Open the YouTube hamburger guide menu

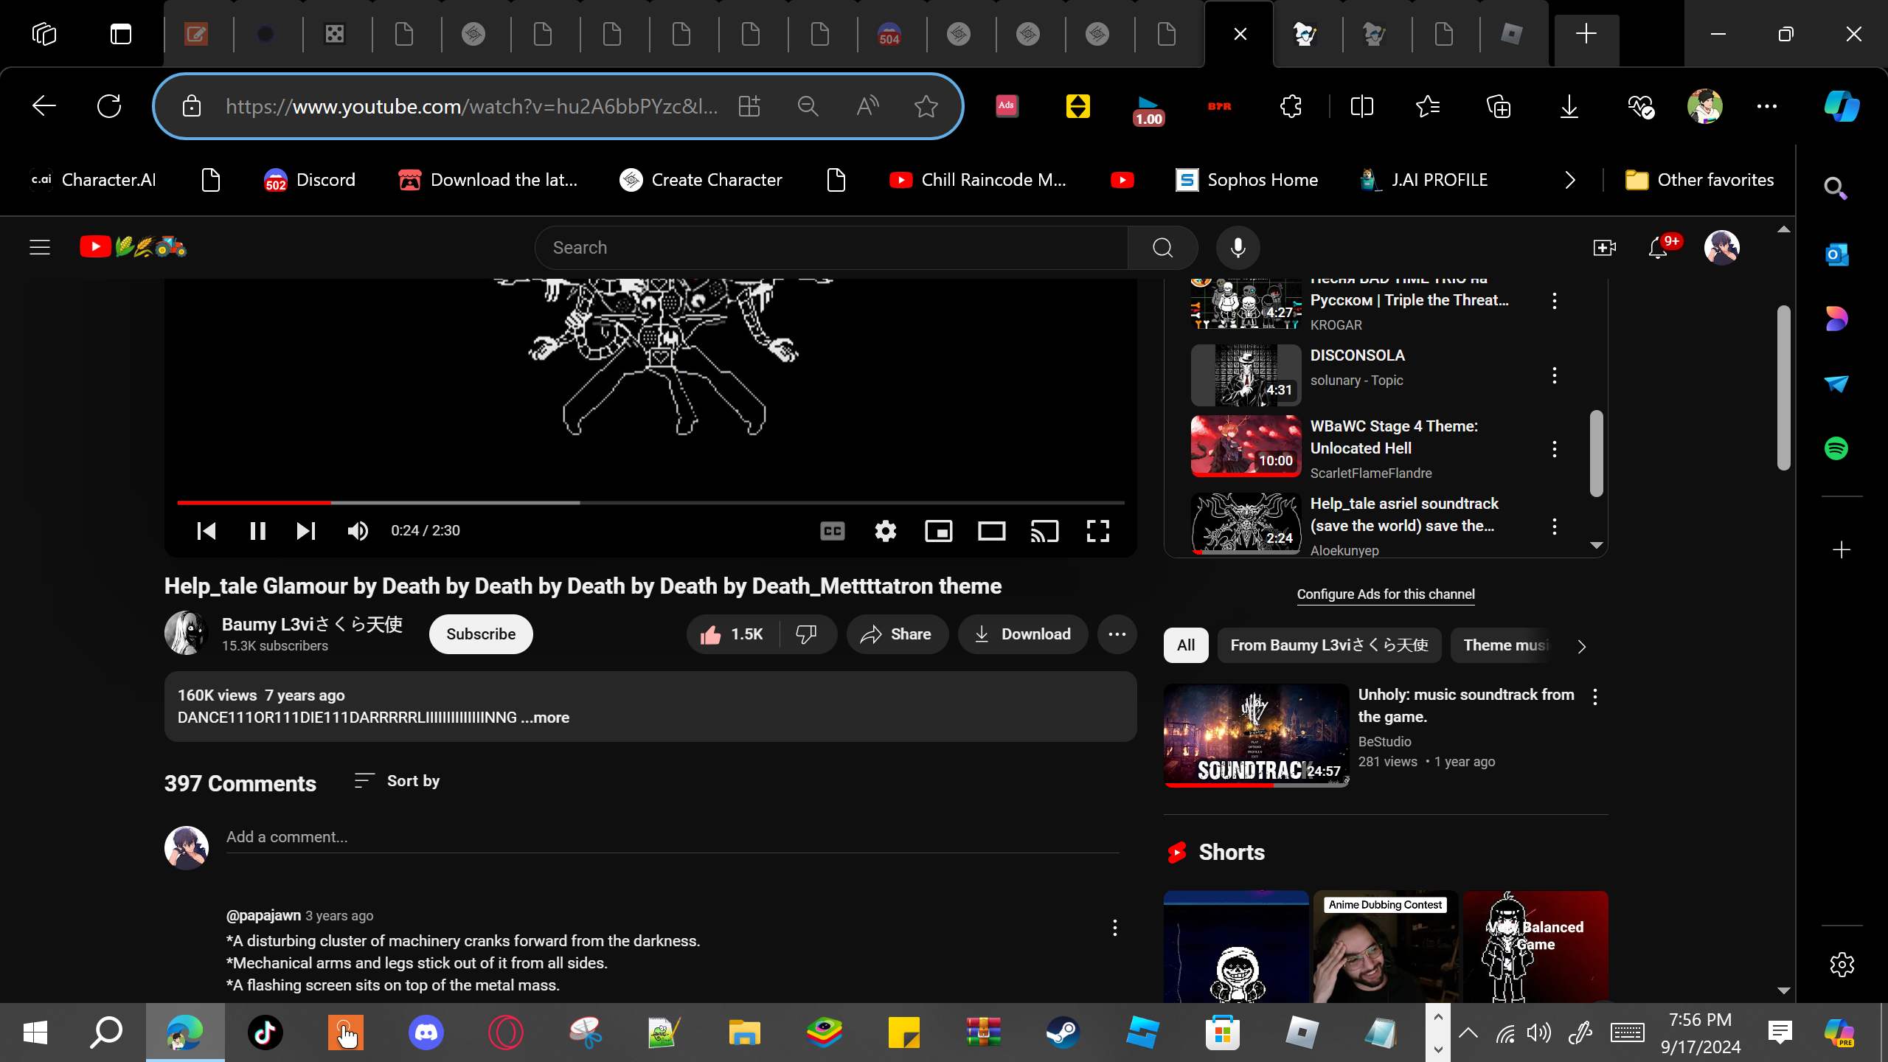point(40,247)
